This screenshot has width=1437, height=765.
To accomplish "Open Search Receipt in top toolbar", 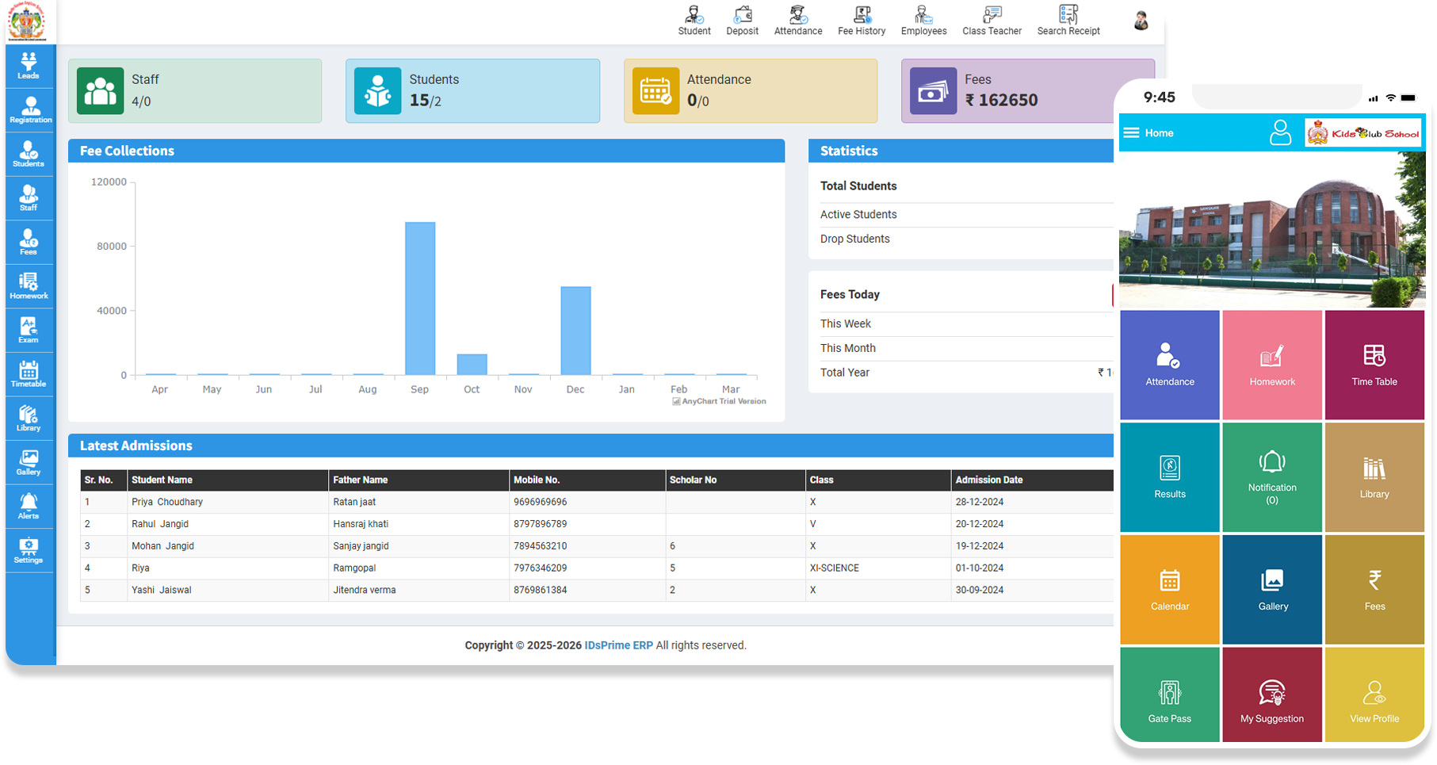I will (1068, 21).
